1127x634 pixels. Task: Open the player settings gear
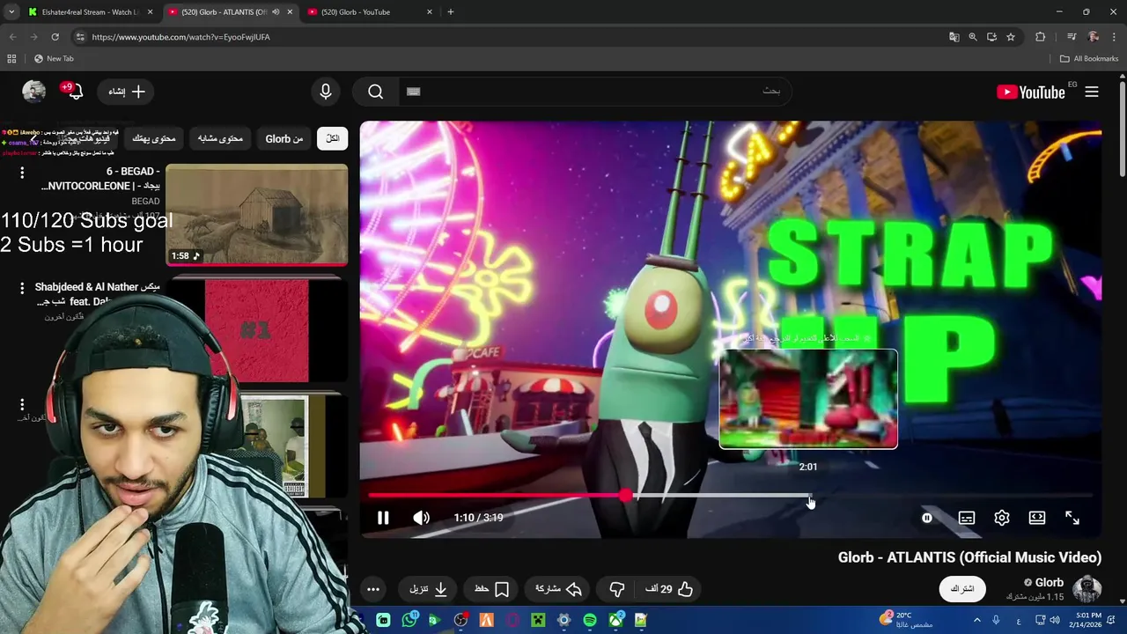click(1002, 518)
